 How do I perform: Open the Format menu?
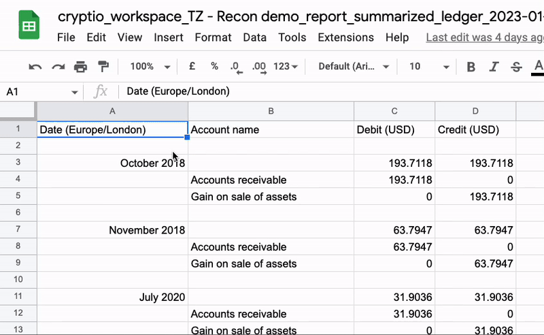(x=213, y=37)
